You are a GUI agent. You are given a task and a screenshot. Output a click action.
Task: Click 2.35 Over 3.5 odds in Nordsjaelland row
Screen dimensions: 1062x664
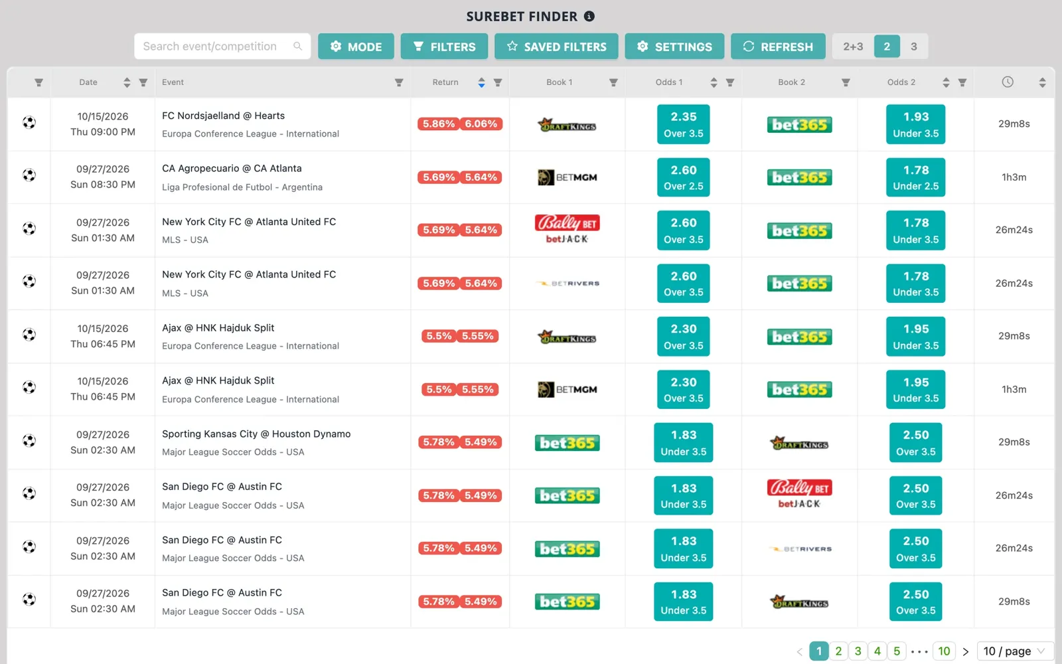684,124
